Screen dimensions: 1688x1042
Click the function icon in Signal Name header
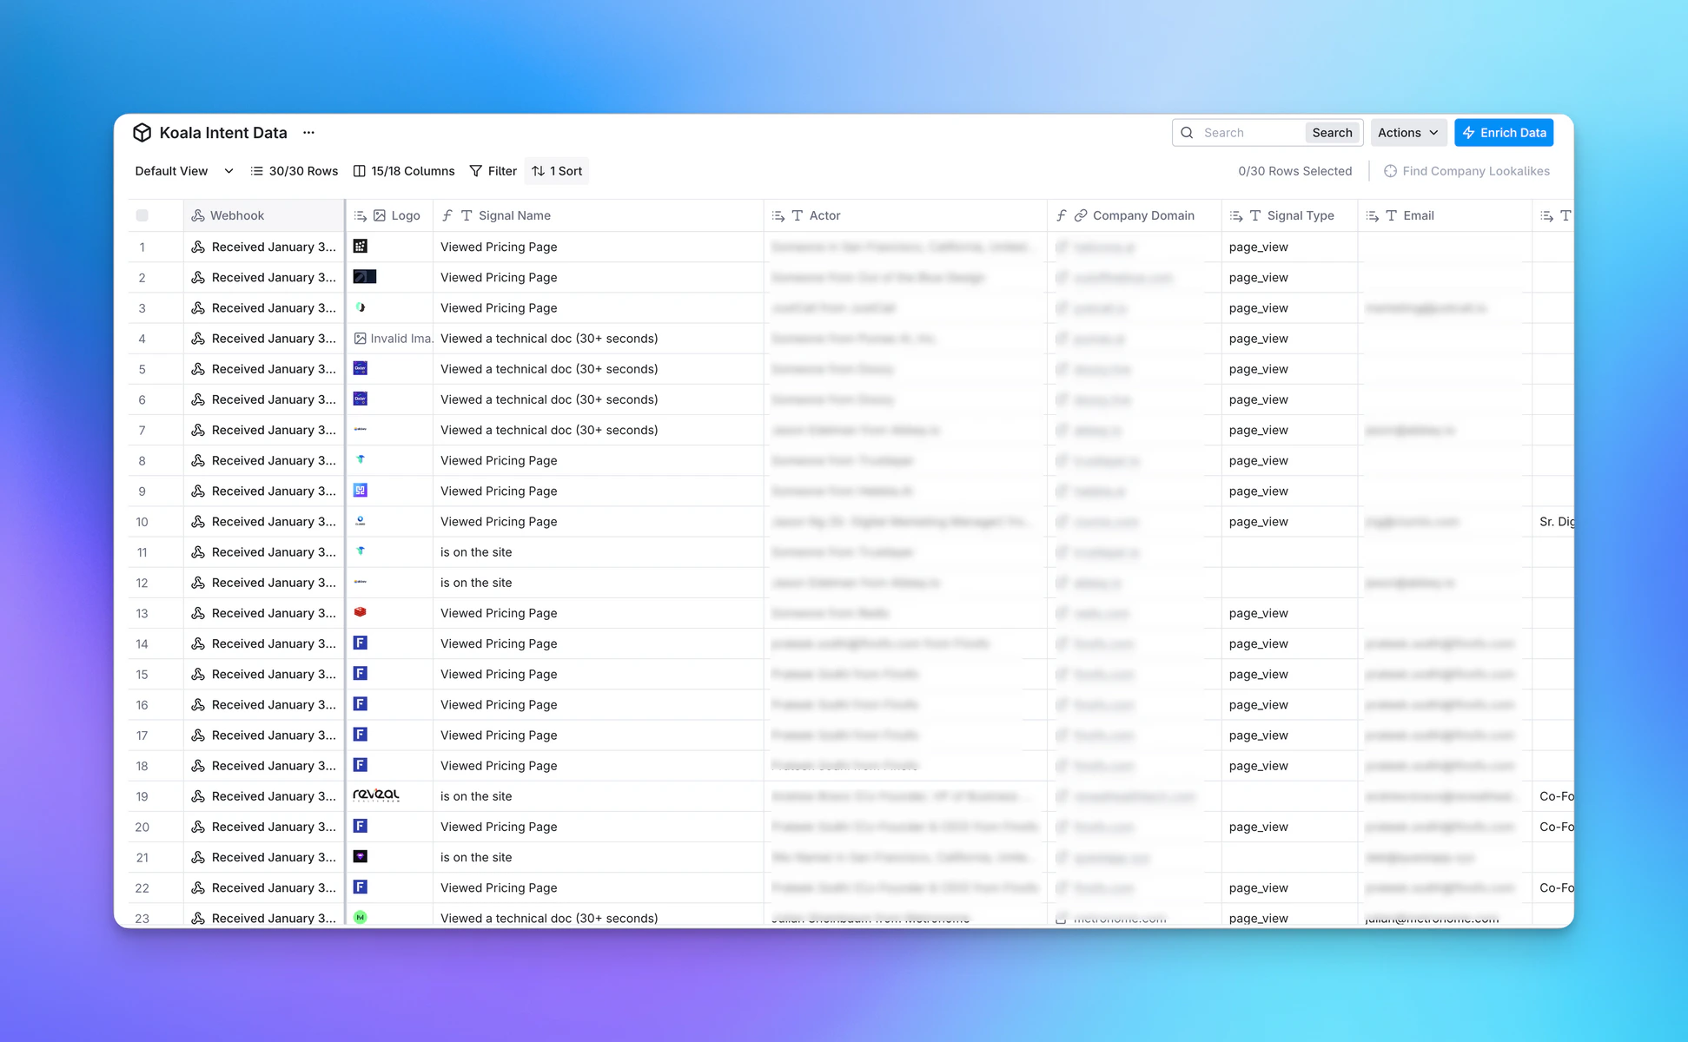(x=447, y=215)
